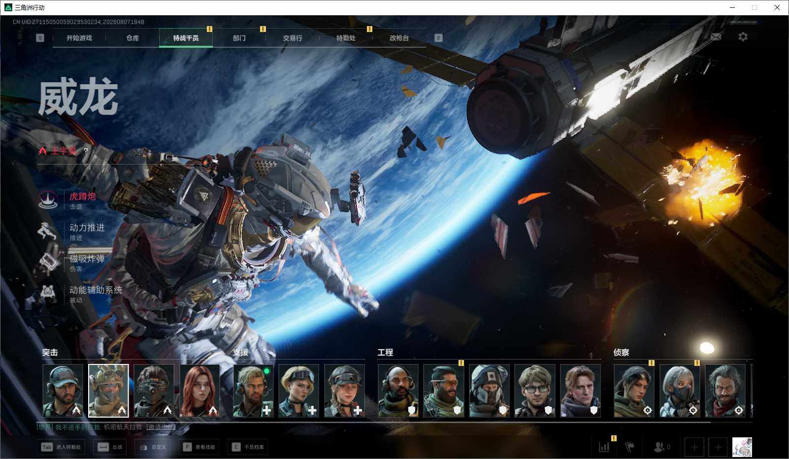Screen dimensions: 789x459
Task: Click the E next-tab key icon
Action: point(438,38)
